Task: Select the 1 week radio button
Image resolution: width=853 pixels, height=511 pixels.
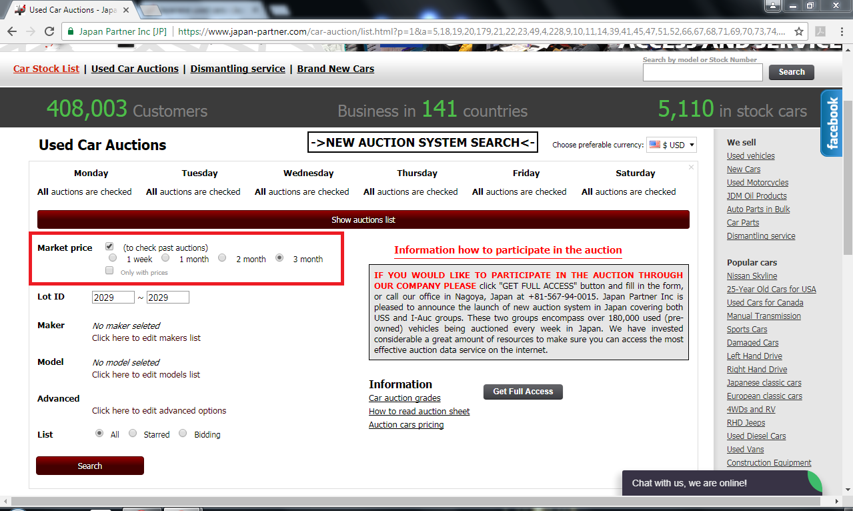Action: [113, 258]
